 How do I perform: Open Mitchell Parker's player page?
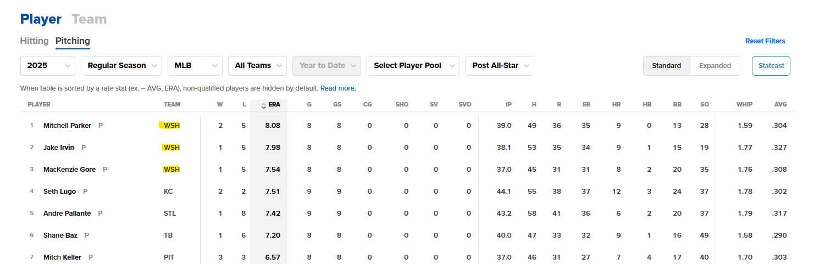67,125
